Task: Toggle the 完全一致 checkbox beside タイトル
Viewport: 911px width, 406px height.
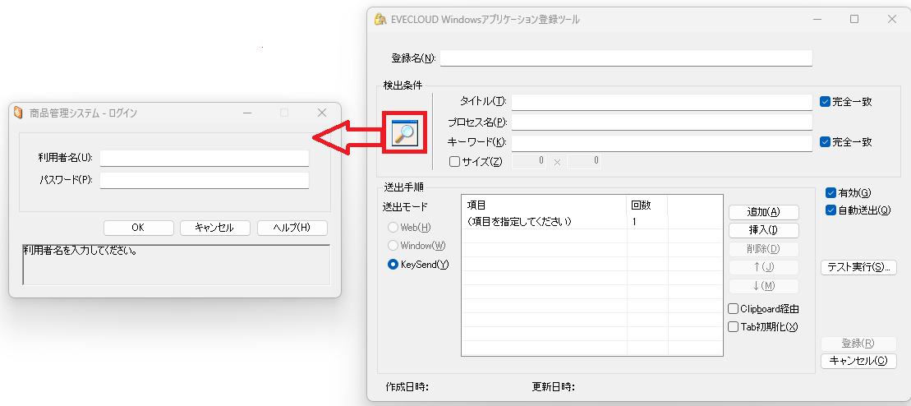Action: click(x=826, y=102)
